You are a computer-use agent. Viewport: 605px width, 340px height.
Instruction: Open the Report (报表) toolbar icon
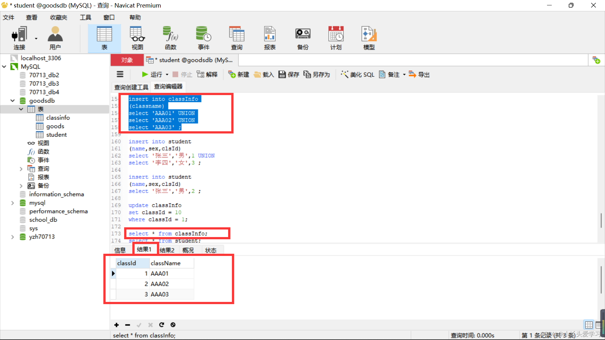click(270, 38)
